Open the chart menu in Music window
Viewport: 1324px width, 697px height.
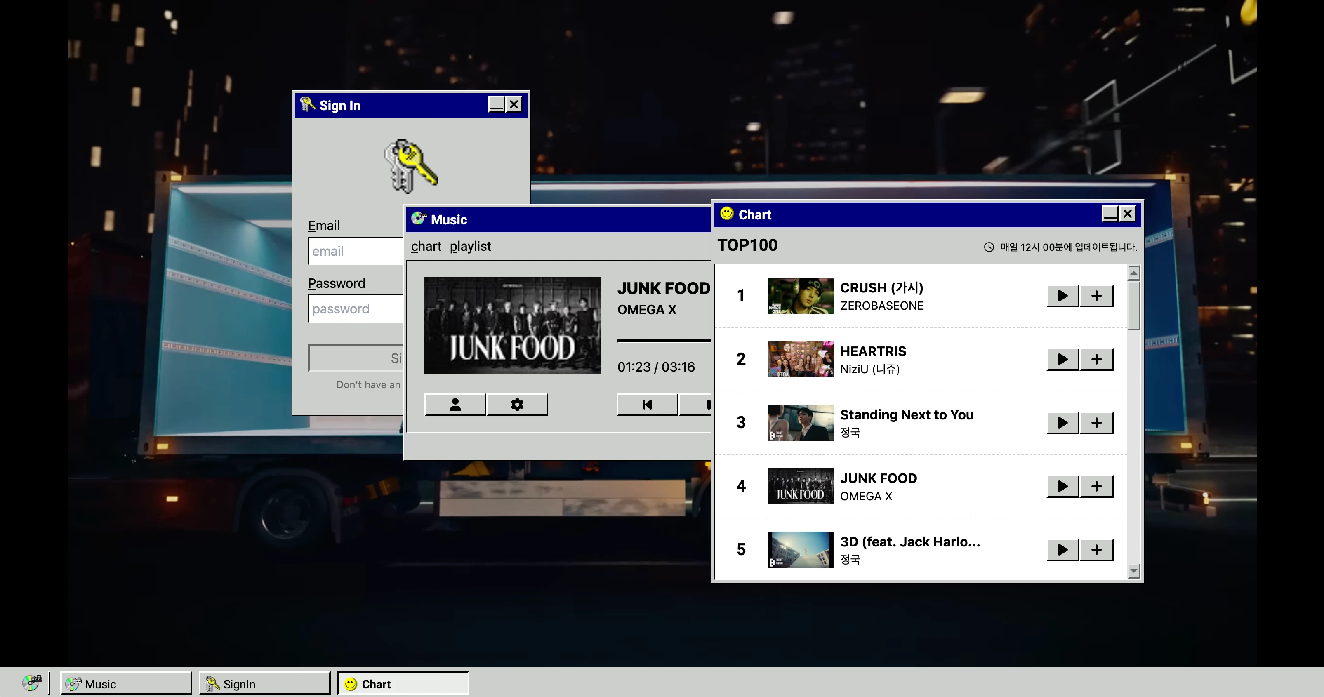[426, 246]
